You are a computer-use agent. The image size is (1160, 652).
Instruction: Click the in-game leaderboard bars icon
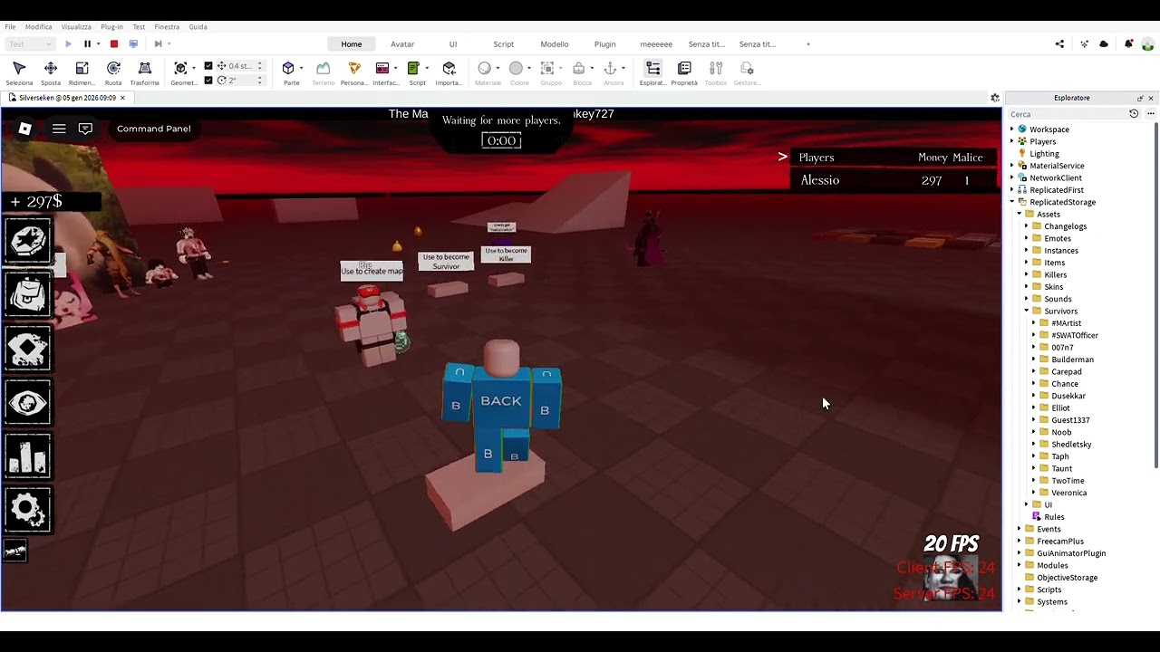27,455
